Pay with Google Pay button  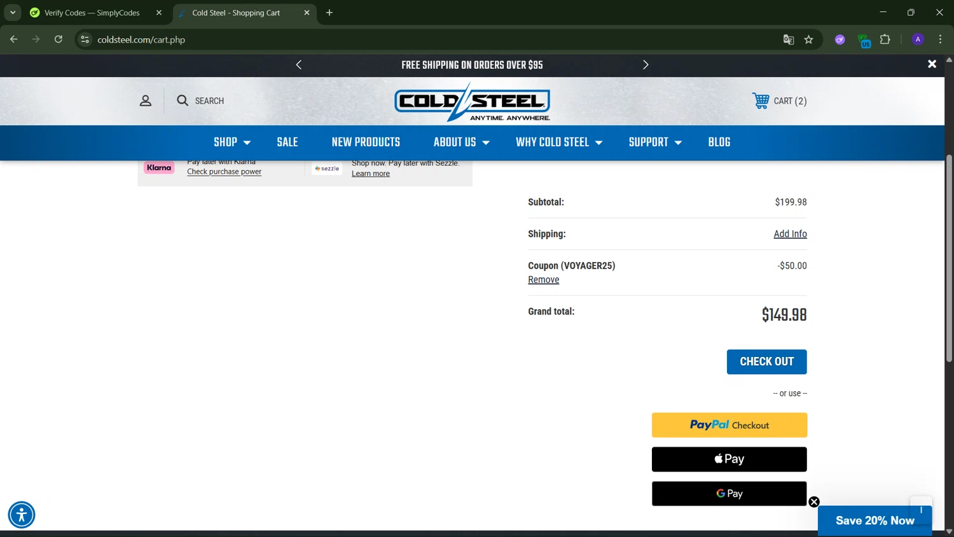[729, 494]
